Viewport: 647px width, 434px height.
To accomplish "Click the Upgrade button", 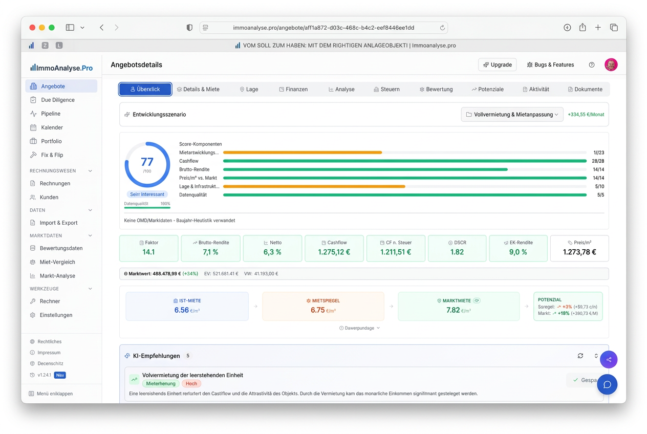I will (497, 65).
